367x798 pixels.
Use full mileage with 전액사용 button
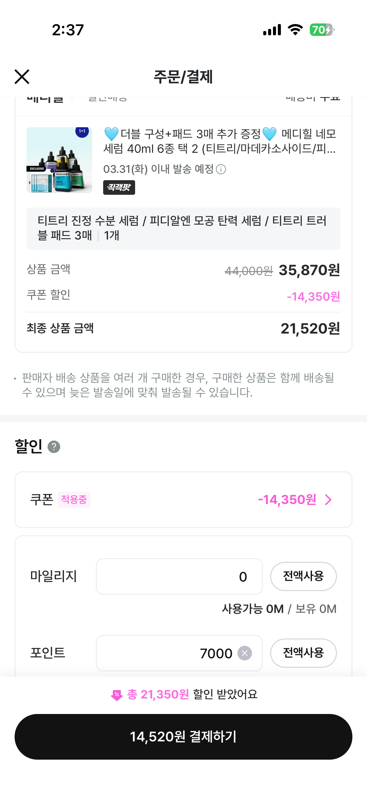303,576
